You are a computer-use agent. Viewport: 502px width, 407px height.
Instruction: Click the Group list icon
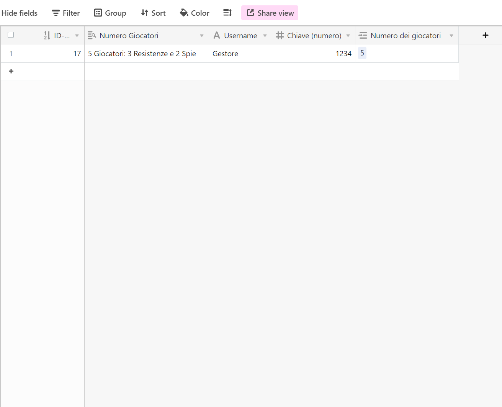pyautogui.click(x=98, y=13)
